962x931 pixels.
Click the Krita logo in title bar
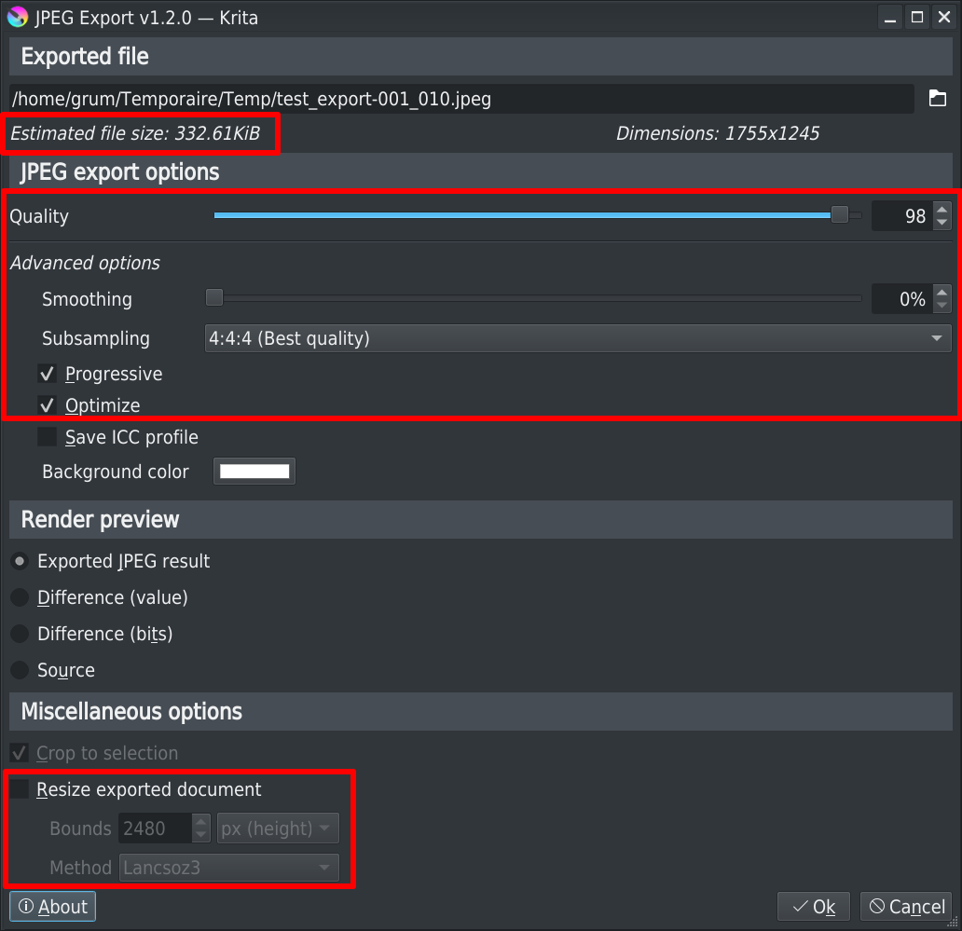(17, 17)
